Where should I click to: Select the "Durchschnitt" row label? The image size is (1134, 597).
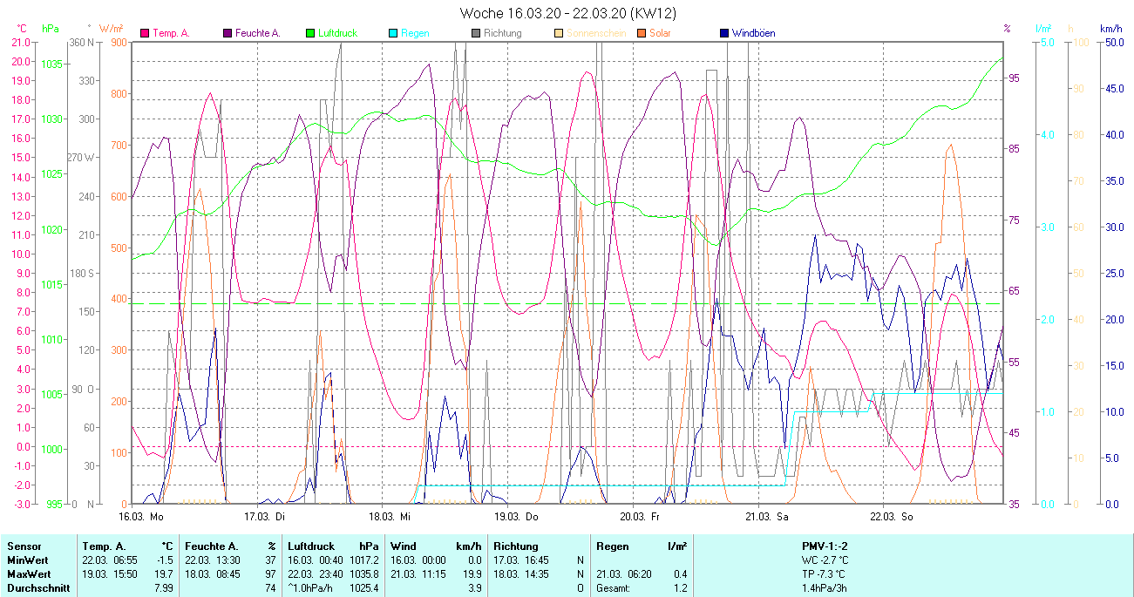click(37, 588)
